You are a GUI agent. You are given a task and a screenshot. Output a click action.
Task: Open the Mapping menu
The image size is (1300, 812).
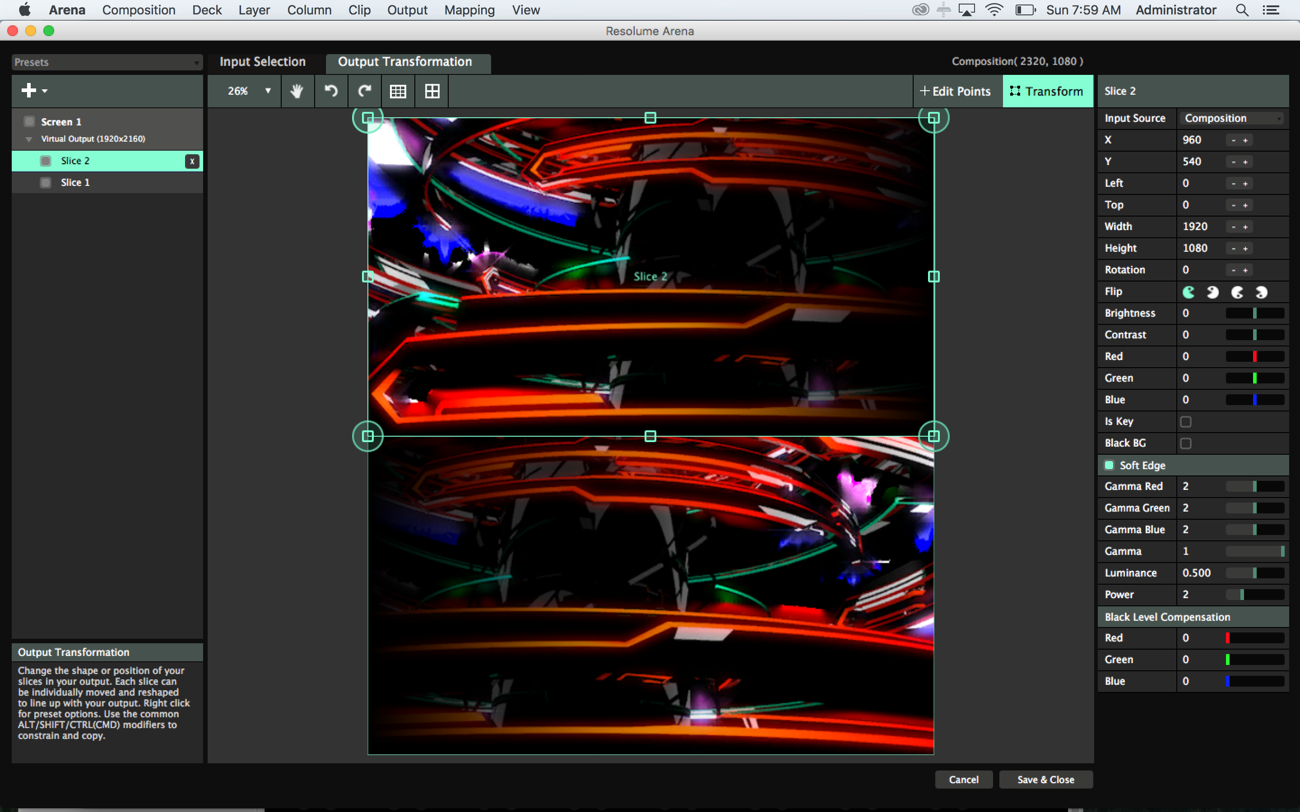pyautogui.click(x=469, y=10)
